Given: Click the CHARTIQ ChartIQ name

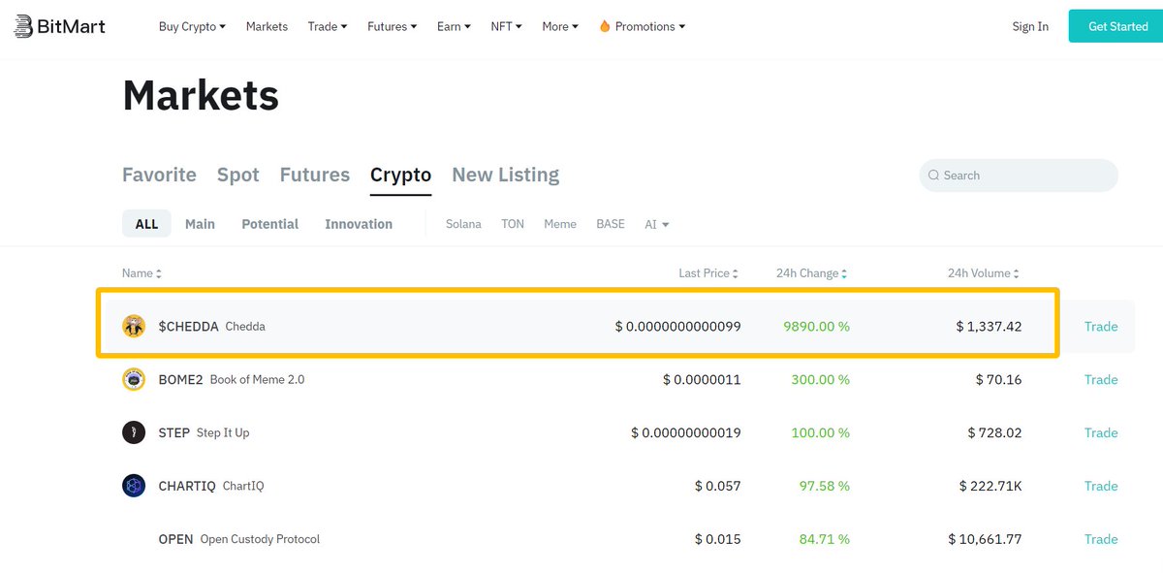Looking at the screenshot, I should (x=212, y=486).
